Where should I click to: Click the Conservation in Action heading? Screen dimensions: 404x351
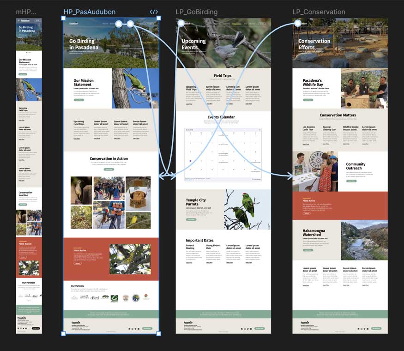pyautogui.click(x=109, y=158)
